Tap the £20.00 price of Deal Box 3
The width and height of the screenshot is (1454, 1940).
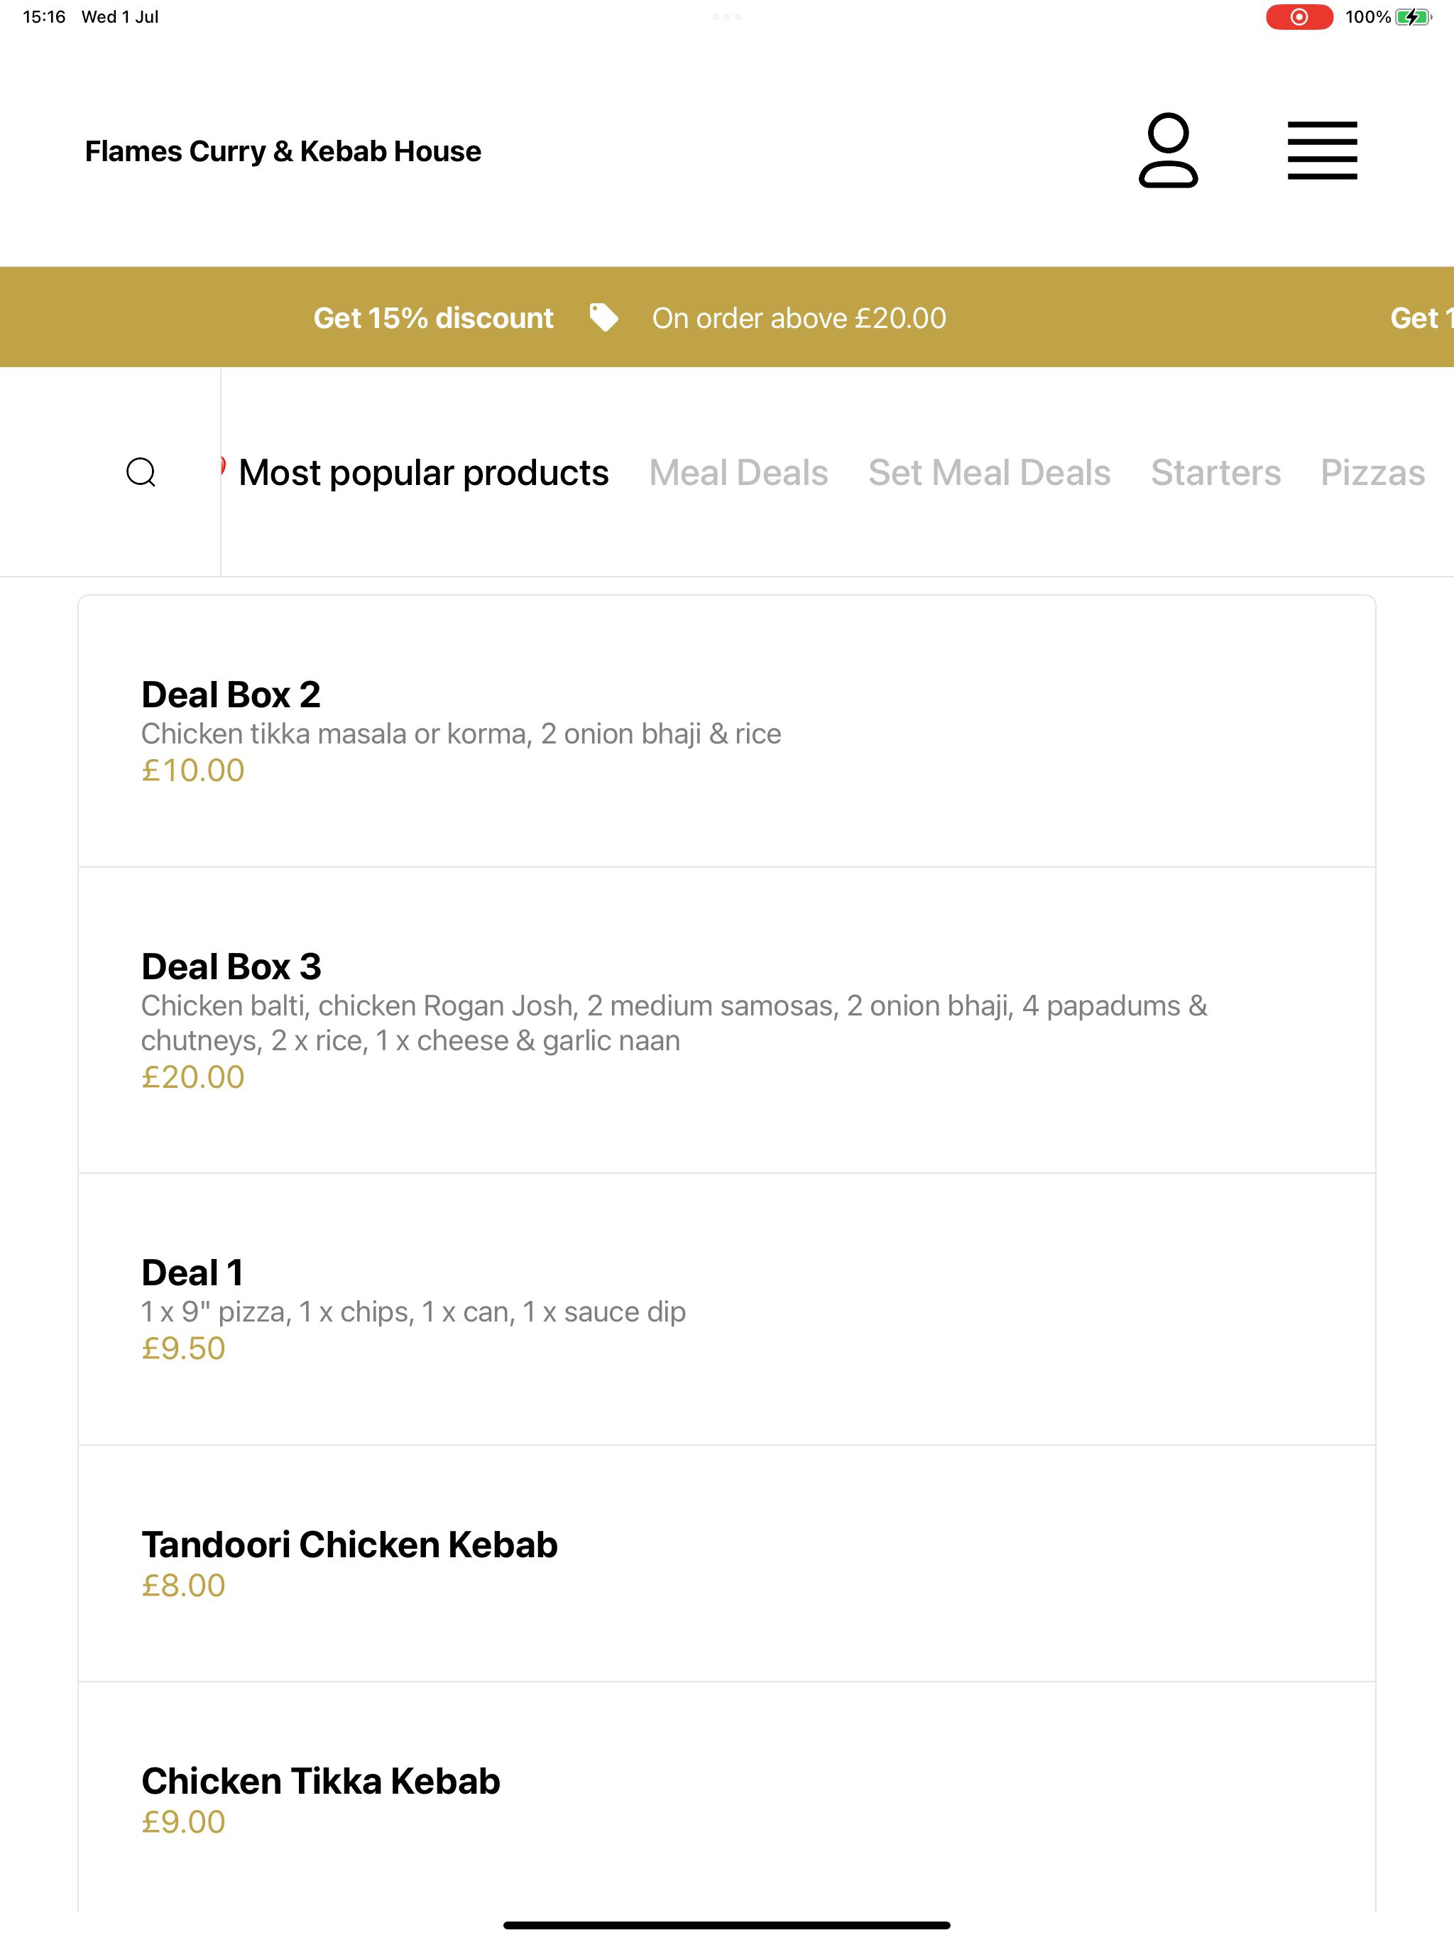tap(193, 1076)
